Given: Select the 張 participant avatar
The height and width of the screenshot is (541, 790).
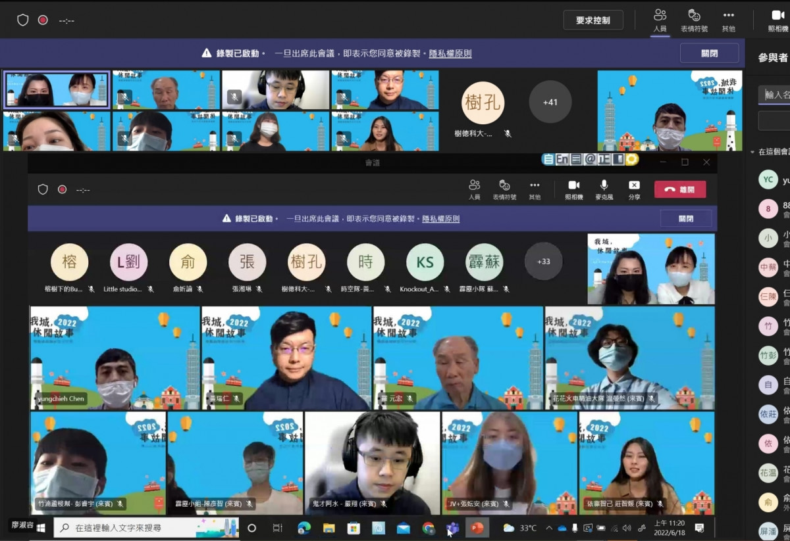Looking at the screenshot, I should tap(247, 262).
